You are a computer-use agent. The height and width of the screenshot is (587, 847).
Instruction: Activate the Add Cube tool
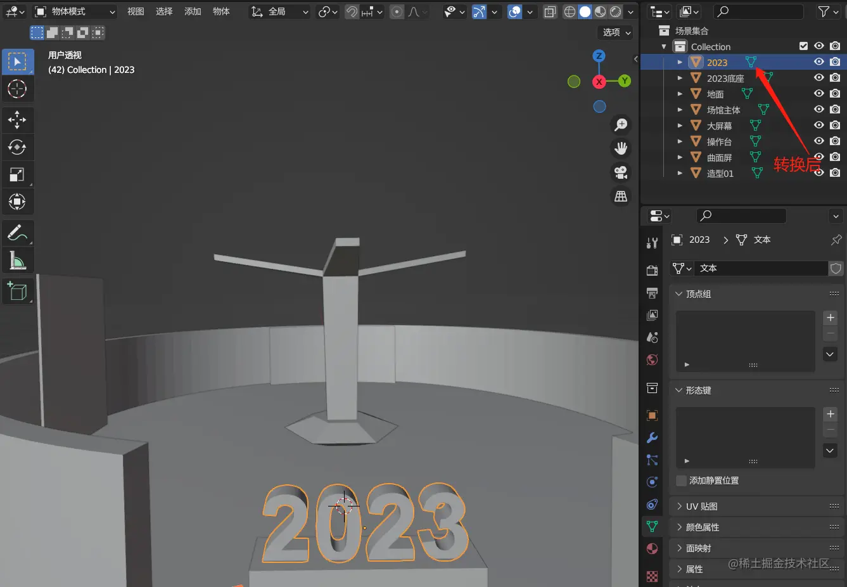point(17,291)
